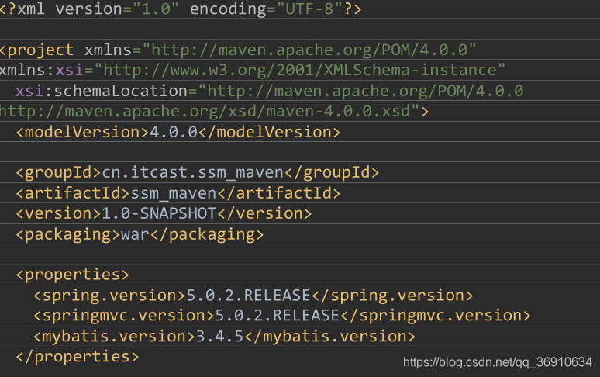Click the version 1.0-SNAPSHOT line
Viewport: 600px width, 377px height.
pos(164,213)
